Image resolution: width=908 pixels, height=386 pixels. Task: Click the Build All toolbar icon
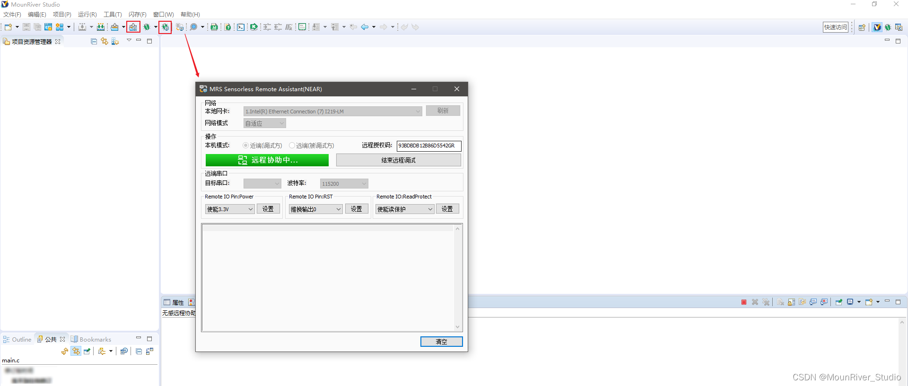click(101, 27)
